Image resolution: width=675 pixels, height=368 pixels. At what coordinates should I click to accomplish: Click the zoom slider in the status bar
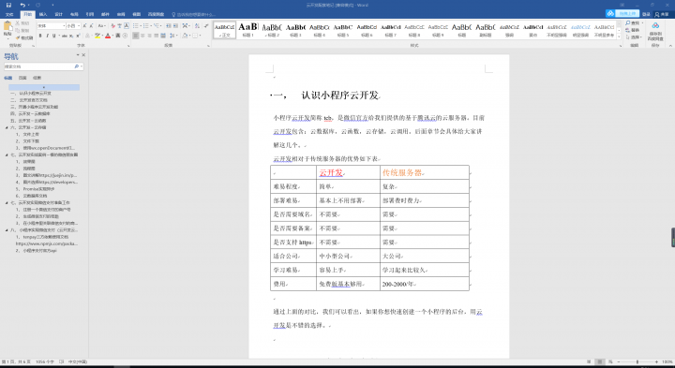coord(637,362)
